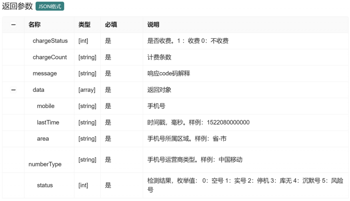Click the 返回参数 section heading
Viewport: 350px width, 201px height.
(x=17, y=6)
